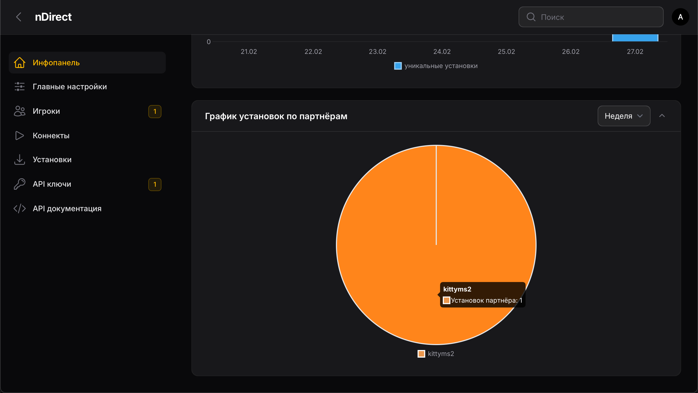
Task: Click the back arrow icon
Action: click(19, 17)
